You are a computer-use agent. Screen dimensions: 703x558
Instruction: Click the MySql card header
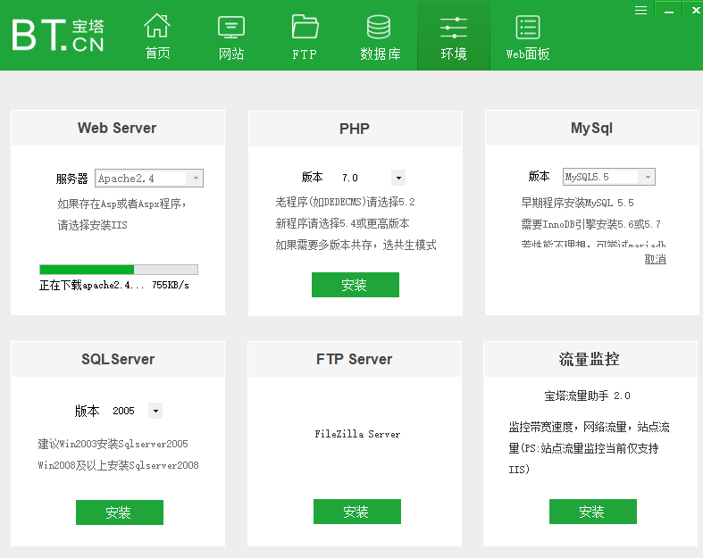pyautogui.click(x=592, y=129)
